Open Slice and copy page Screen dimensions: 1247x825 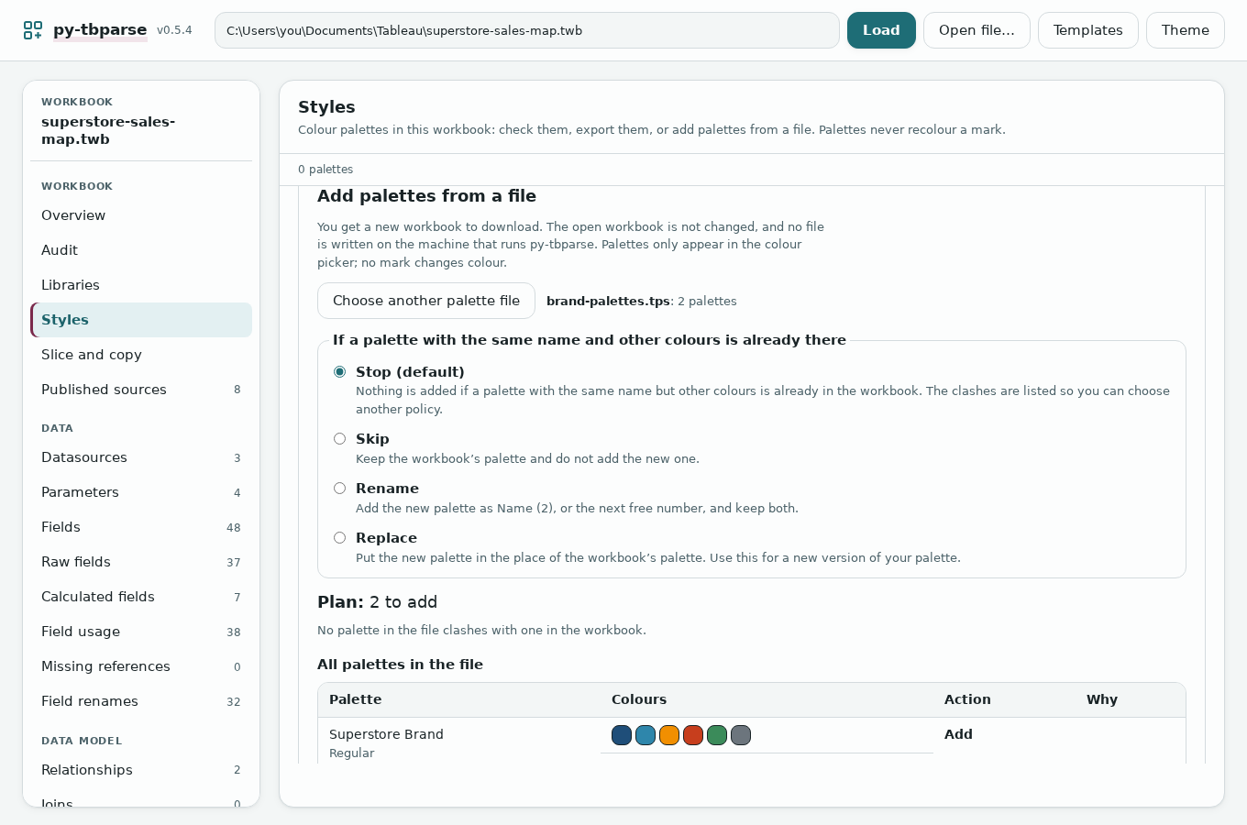pyautogui.click(x=141, y=355)
